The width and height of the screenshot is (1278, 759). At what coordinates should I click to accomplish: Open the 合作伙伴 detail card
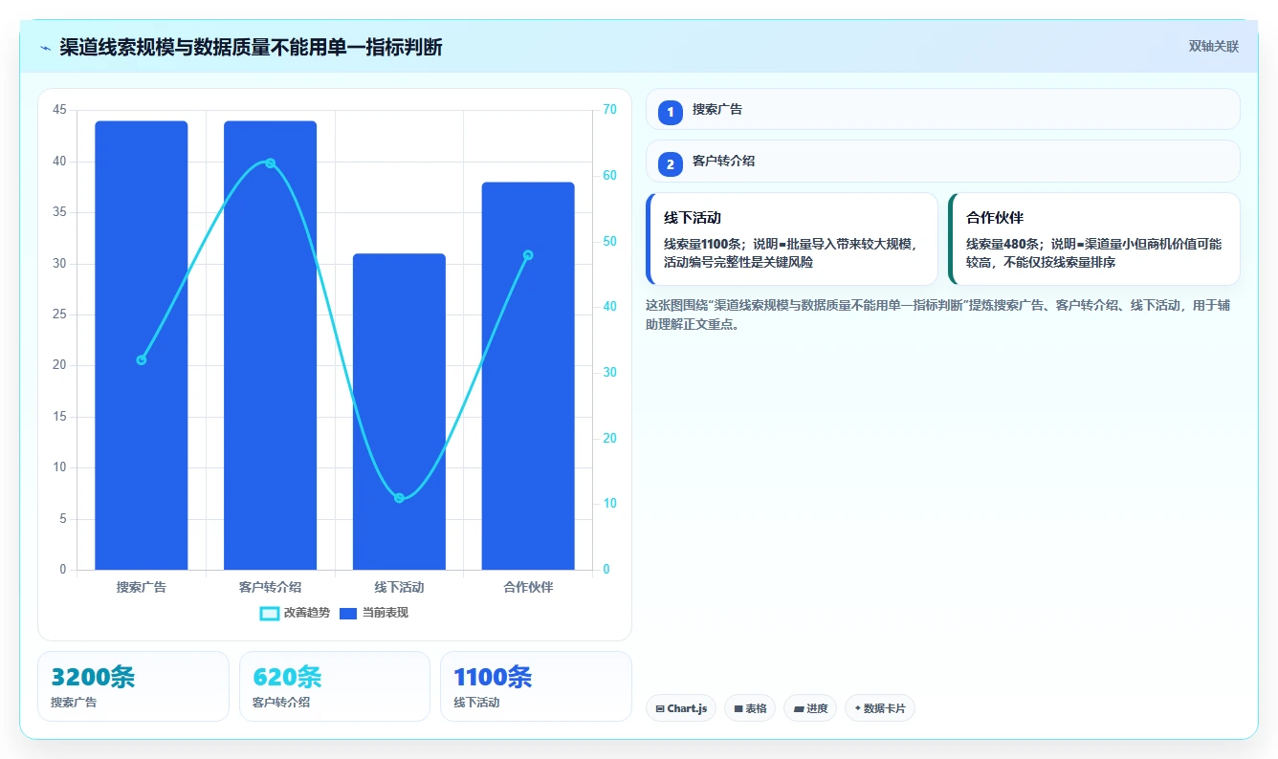click(x=1094, y=239)
